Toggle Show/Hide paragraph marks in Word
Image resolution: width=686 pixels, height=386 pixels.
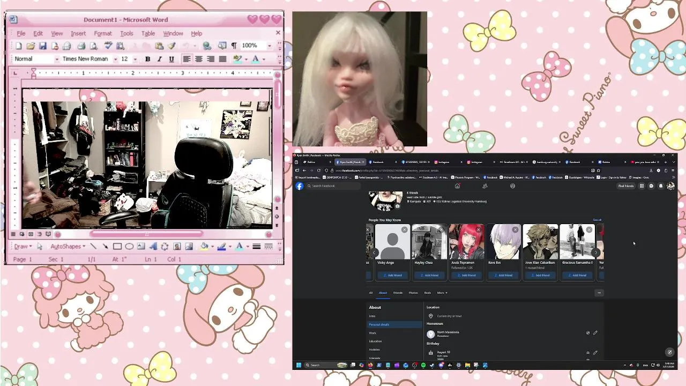coord(234,46)
